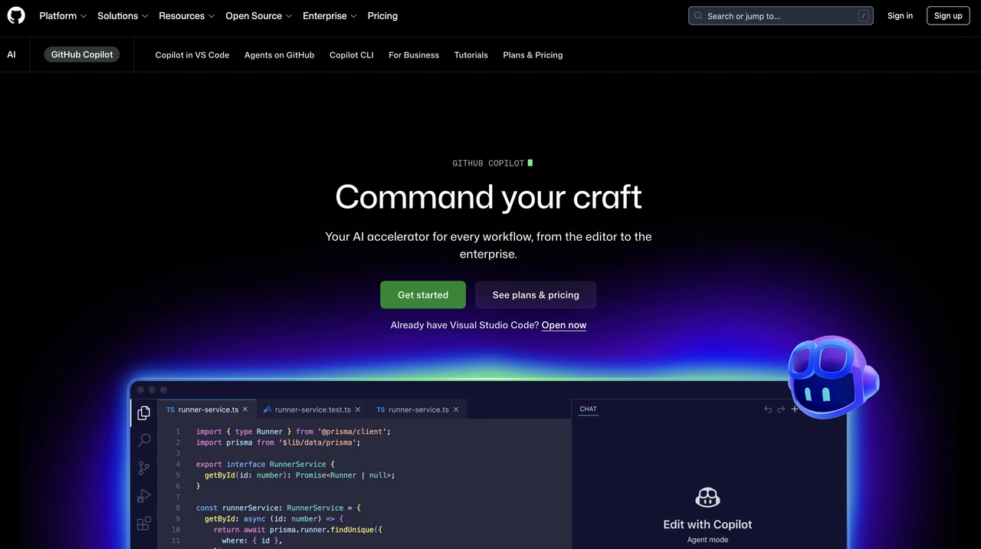The image size is (981, 549).
Task: Open Tutorials sub-nav item
Action: (x=471, y=55)
